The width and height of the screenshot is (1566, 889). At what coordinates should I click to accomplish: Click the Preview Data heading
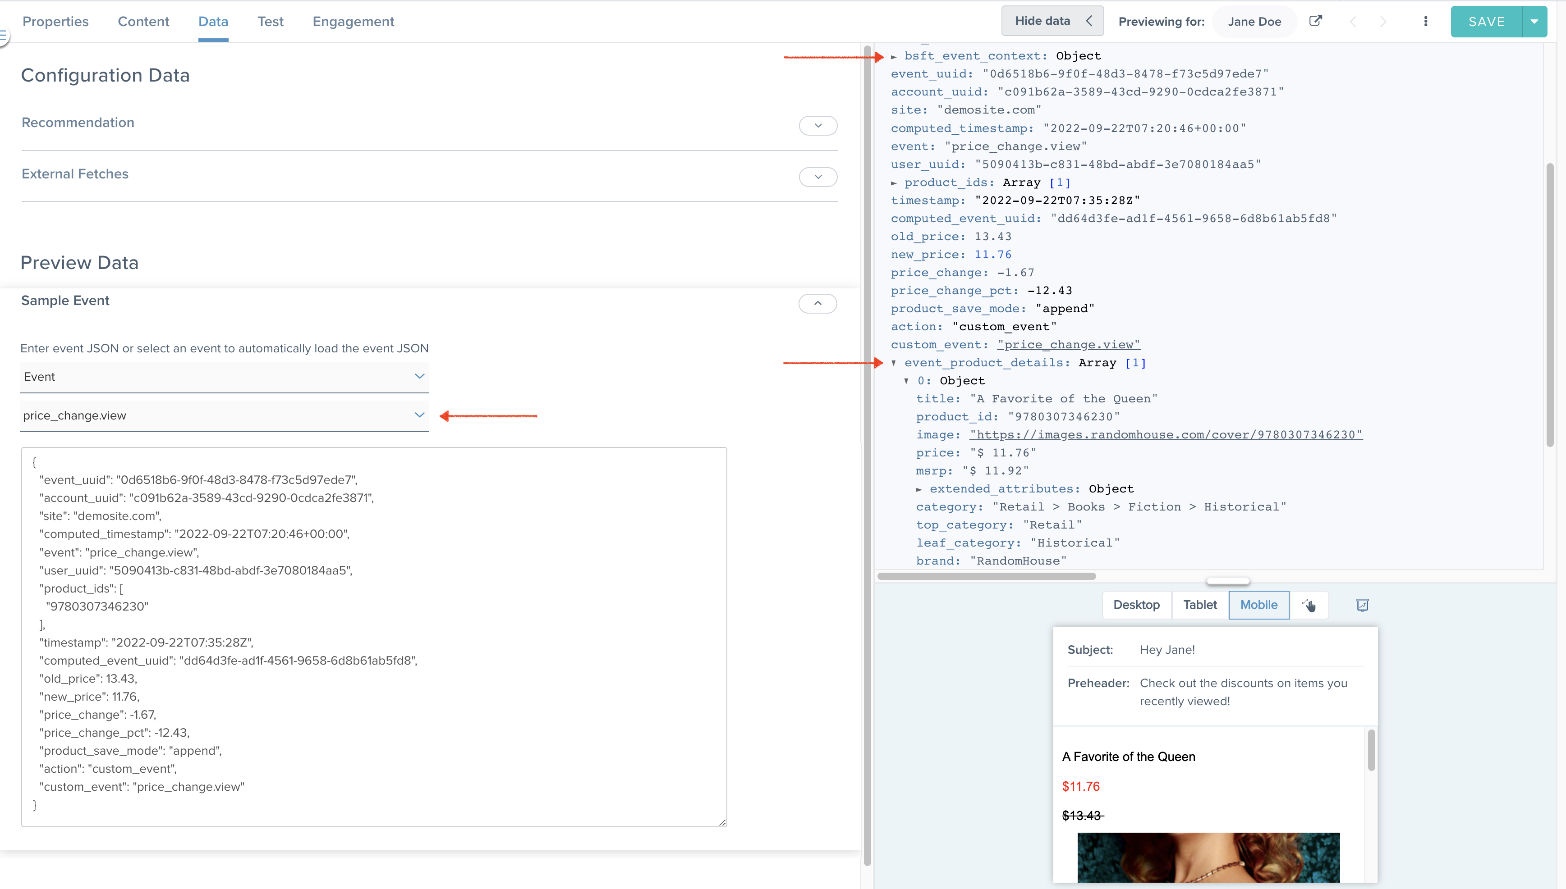pos(79,263)
